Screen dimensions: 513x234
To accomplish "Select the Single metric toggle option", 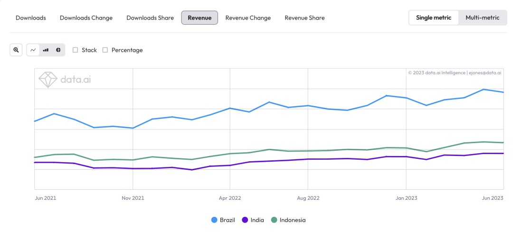I will click(433, 18).
